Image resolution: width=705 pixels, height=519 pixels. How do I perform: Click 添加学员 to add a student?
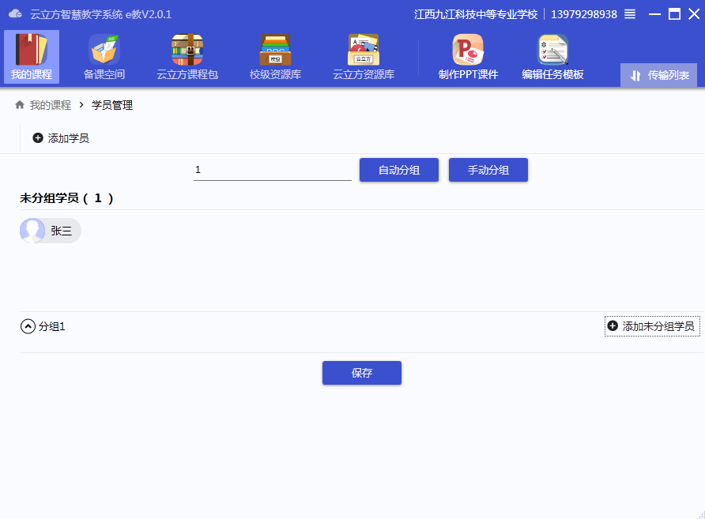click(61, 138)
